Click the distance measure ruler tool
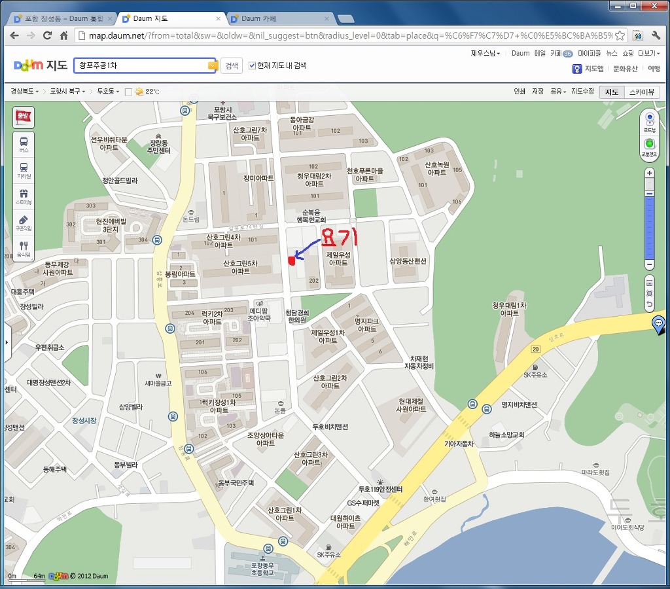The width and height of the screenshot is (670, 589). 650,283
